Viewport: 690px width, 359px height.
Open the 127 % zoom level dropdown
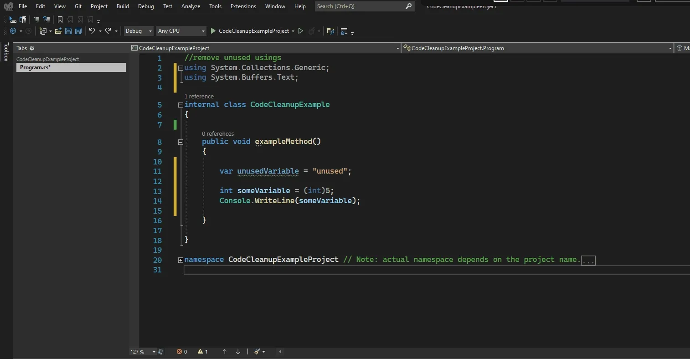[x=154, y=352]
